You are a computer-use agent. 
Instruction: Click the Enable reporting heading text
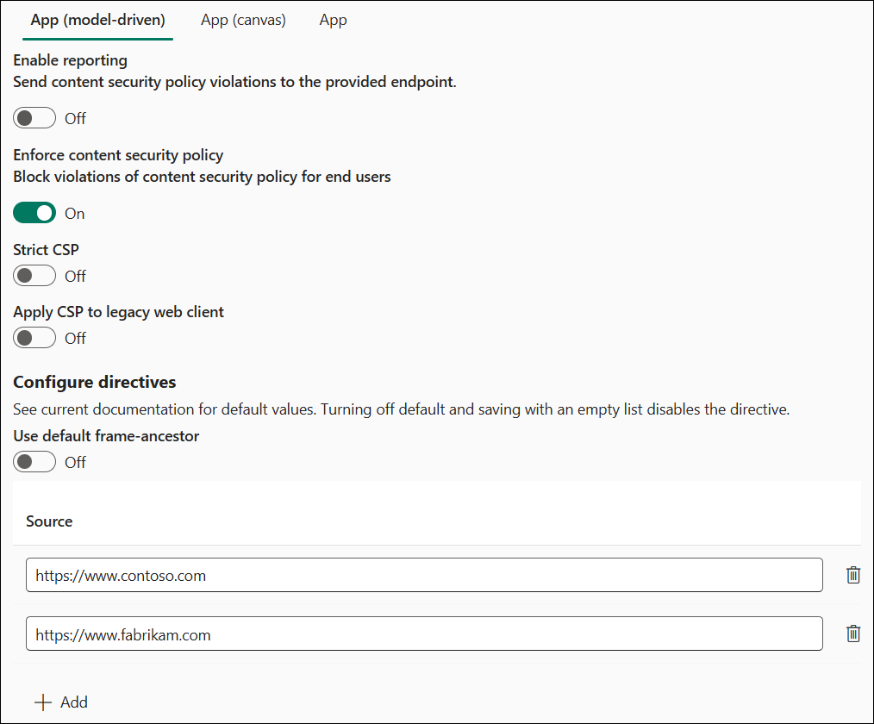[x=70, y=59]
